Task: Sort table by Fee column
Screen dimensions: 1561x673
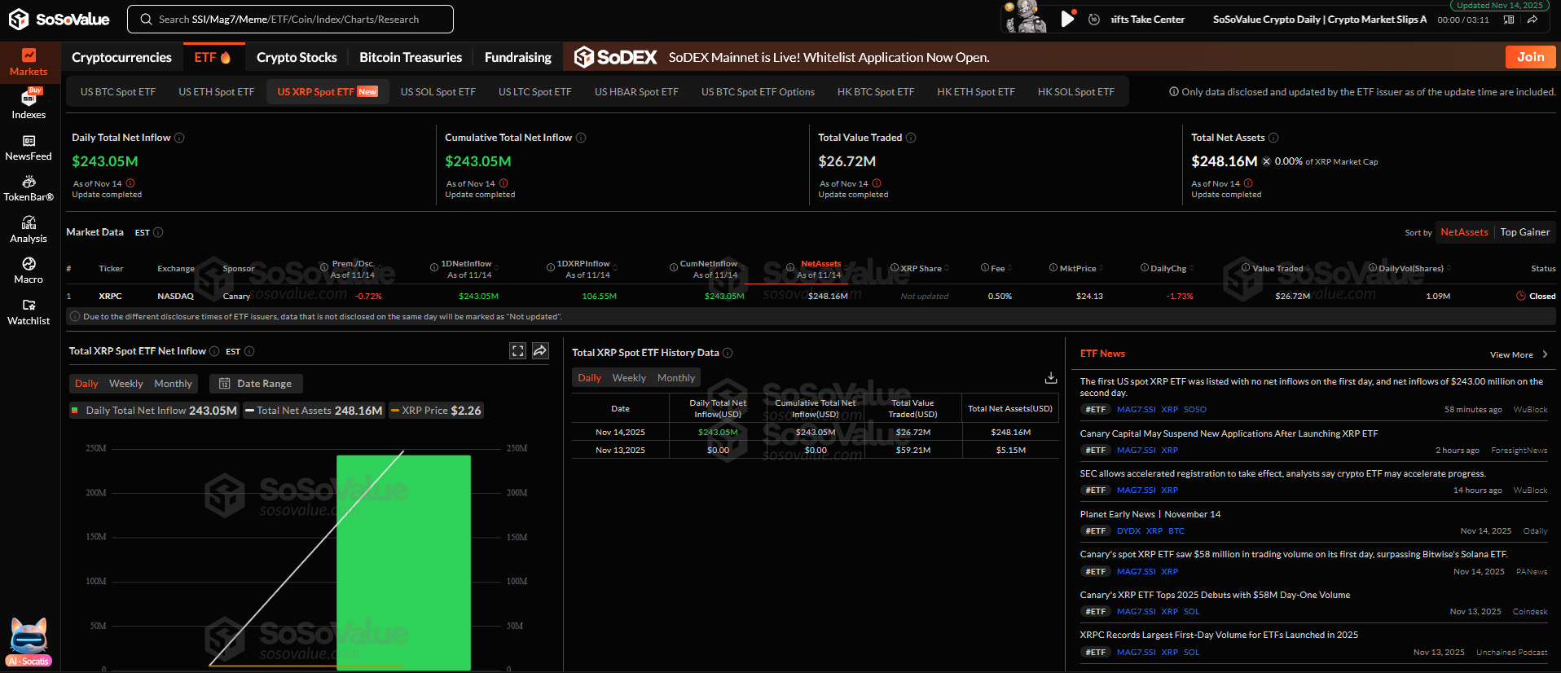Action: [x=997, y=268]
